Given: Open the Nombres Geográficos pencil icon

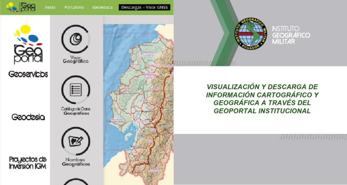Looking at the screenshot, I should 76,142.
